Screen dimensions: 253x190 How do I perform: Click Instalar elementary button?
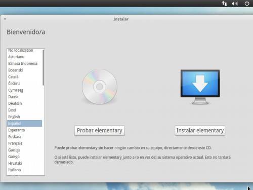tap(200, 130)
